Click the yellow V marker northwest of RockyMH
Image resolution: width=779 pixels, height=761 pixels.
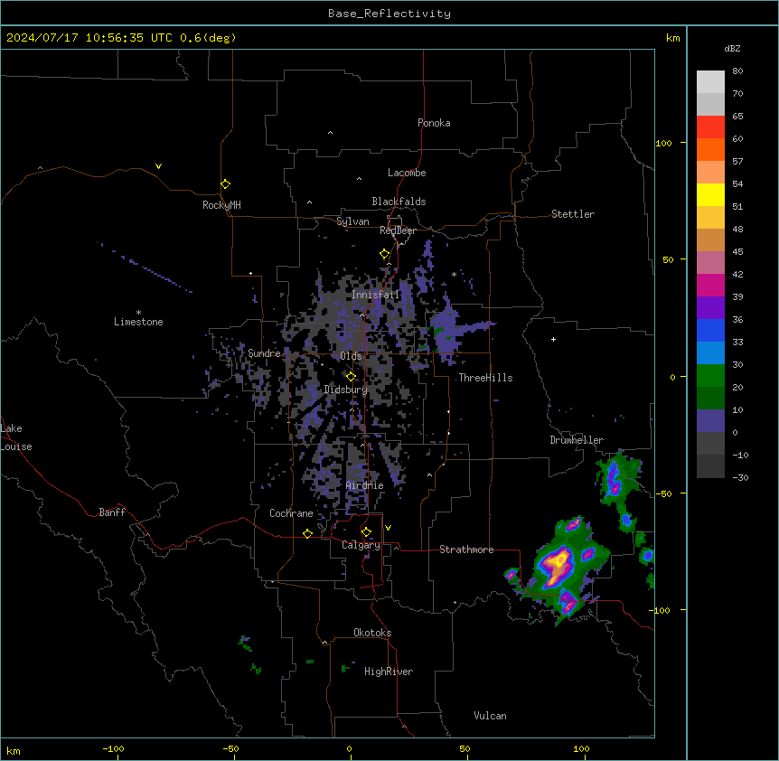pos(158,166)
